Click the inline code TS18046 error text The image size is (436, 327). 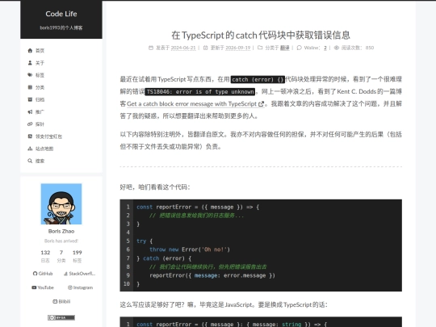(200, 92)
